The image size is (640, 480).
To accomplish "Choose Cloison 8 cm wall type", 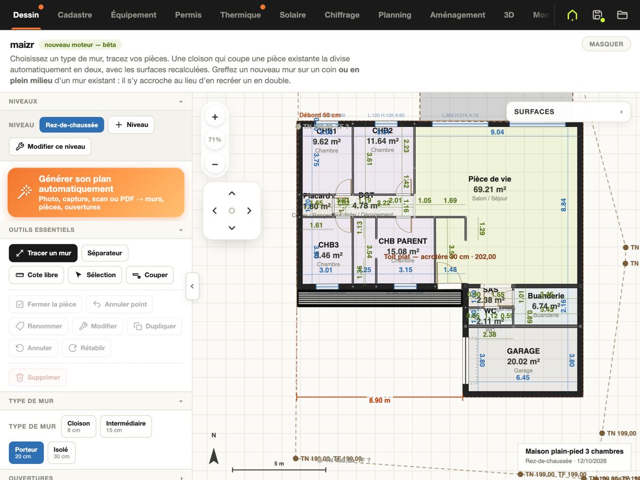I will tap(79, 427).
